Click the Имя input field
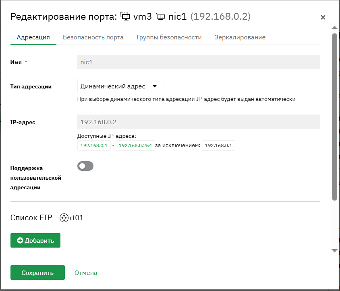 point(199,62)
